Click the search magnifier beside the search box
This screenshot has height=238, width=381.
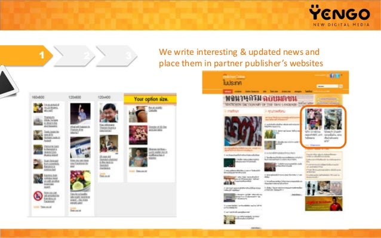tap(341, 86)
